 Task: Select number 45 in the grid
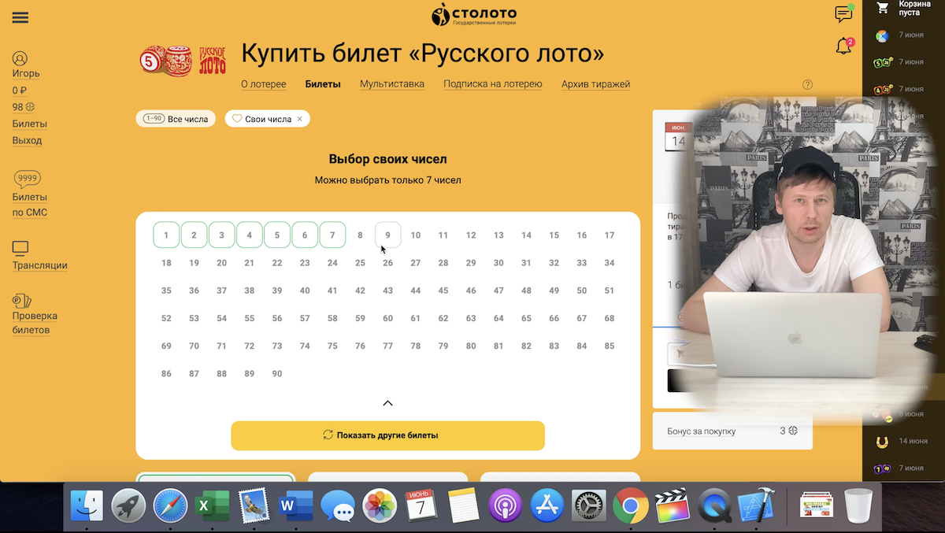pyautogui.click(x=443, y=291)
